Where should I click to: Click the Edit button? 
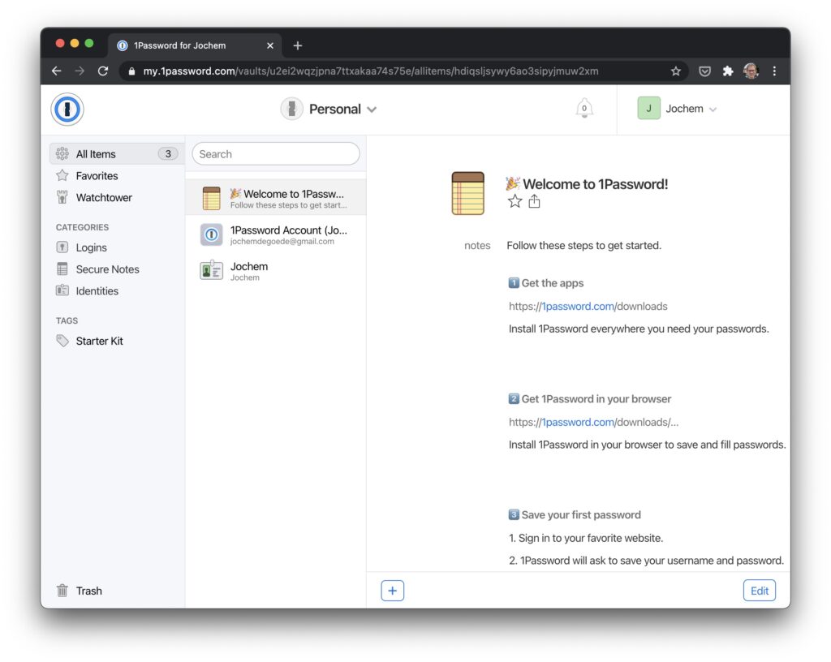(759, 591)
